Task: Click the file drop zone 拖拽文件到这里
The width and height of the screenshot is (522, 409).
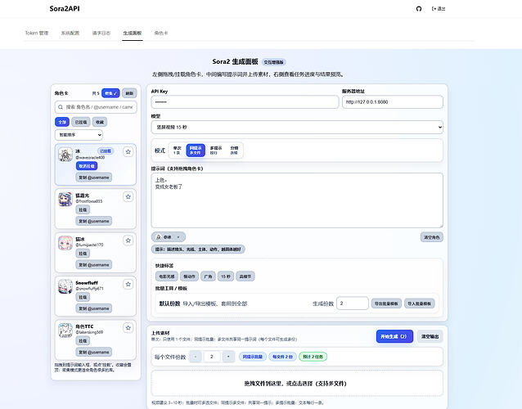Action: click(x=297, y=383)
